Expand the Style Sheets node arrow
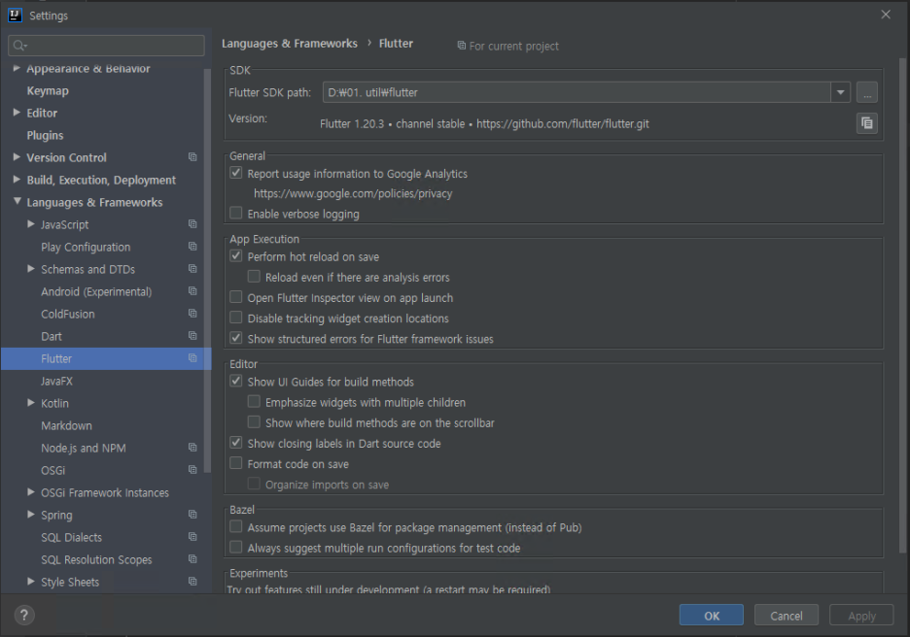910x637 pixels. [x=31, y=582]
